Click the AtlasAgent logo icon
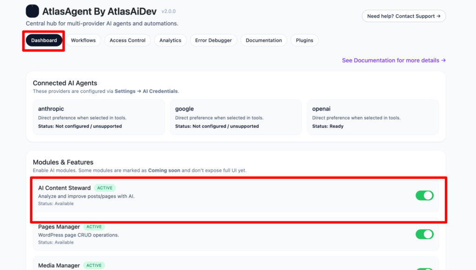 (32, 11)
